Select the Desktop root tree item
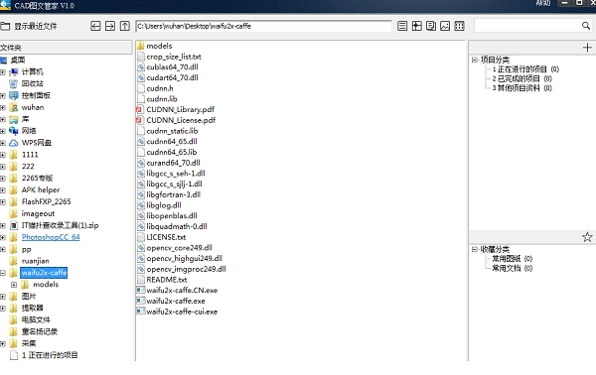Screen dimensions: 596x375 pos(18,60)
